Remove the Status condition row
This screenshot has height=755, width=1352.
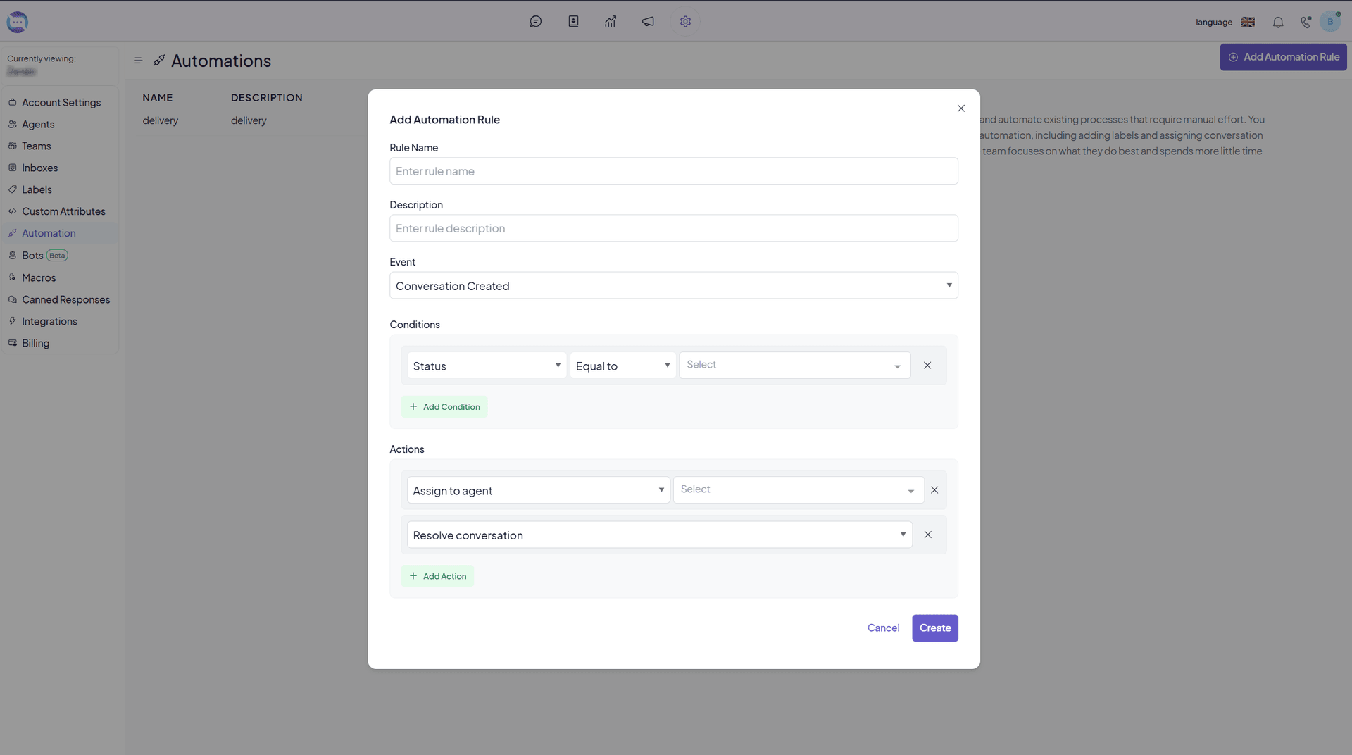927,366
